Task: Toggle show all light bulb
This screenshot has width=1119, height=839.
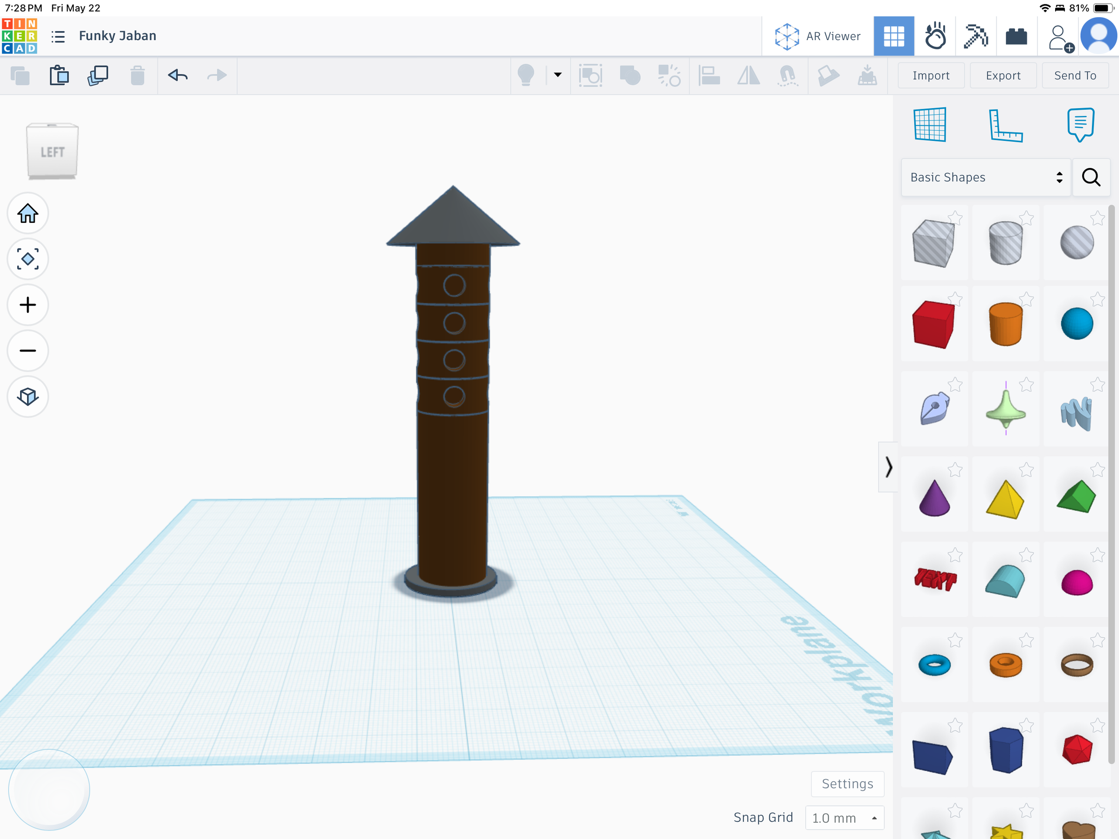Action: [526, 76]
